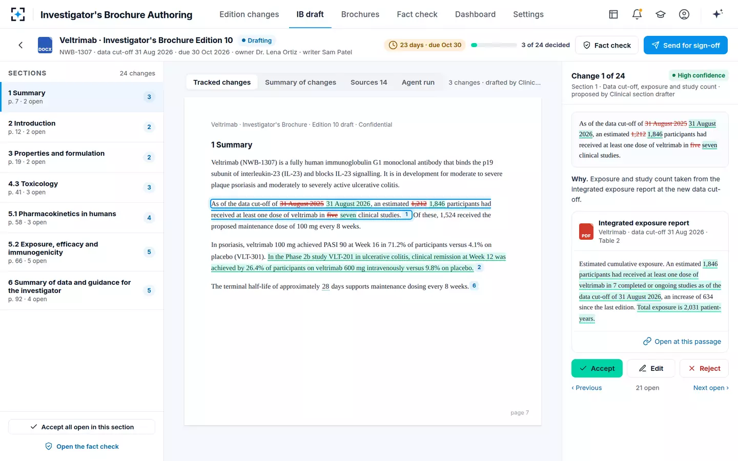The height and width of the screenshot is (461, 738).
Task: Jump to Next open change
Action: (711, 388)
